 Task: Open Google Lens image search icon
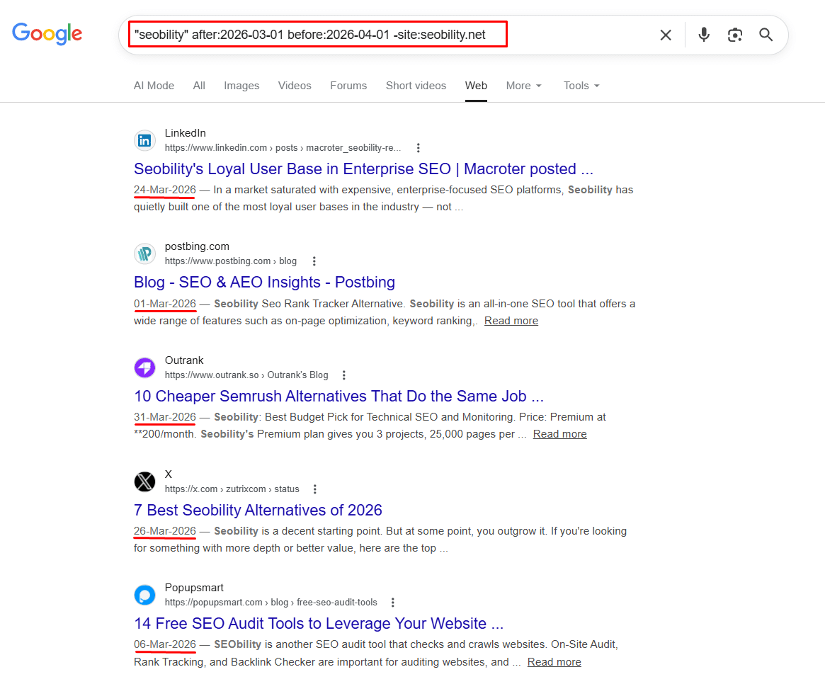(734, 35)
